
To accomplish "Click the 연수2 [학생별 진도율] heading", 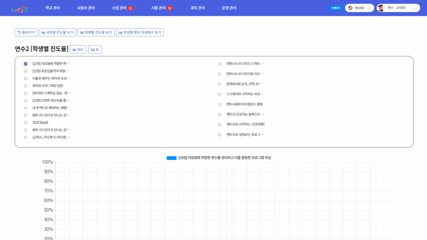I will (41, 49).
